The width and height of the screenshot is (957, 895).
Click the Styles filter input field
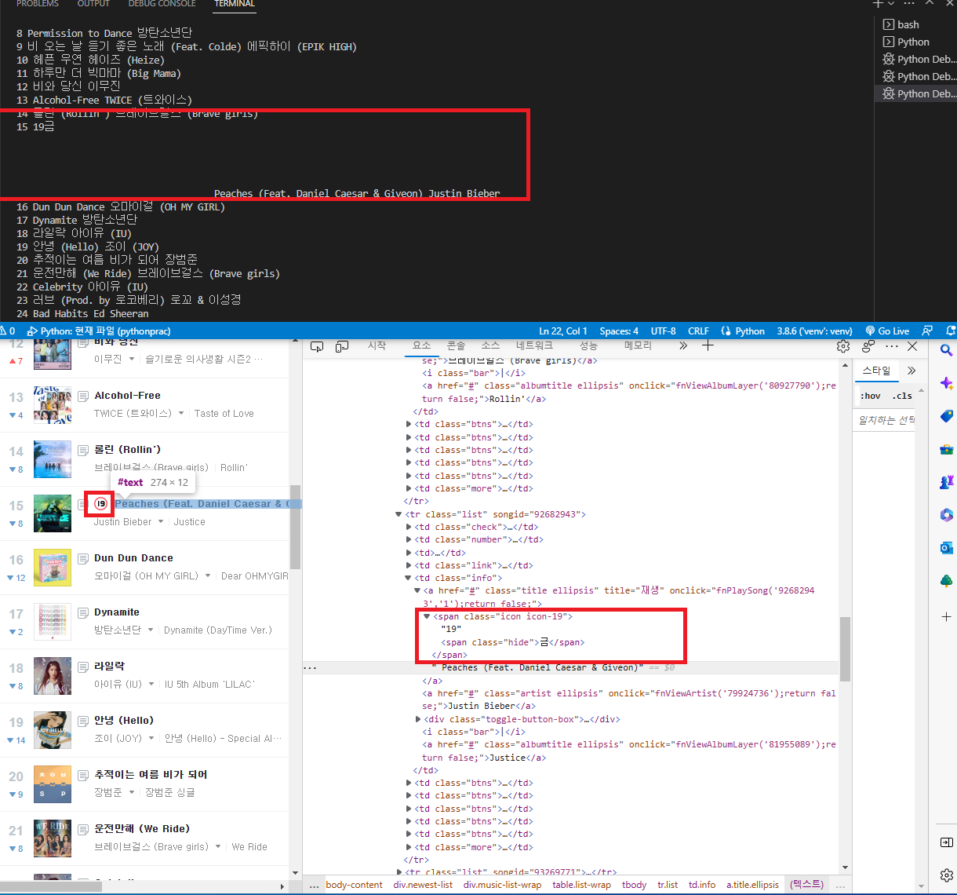pyautogui.click(x=887, y=420)
